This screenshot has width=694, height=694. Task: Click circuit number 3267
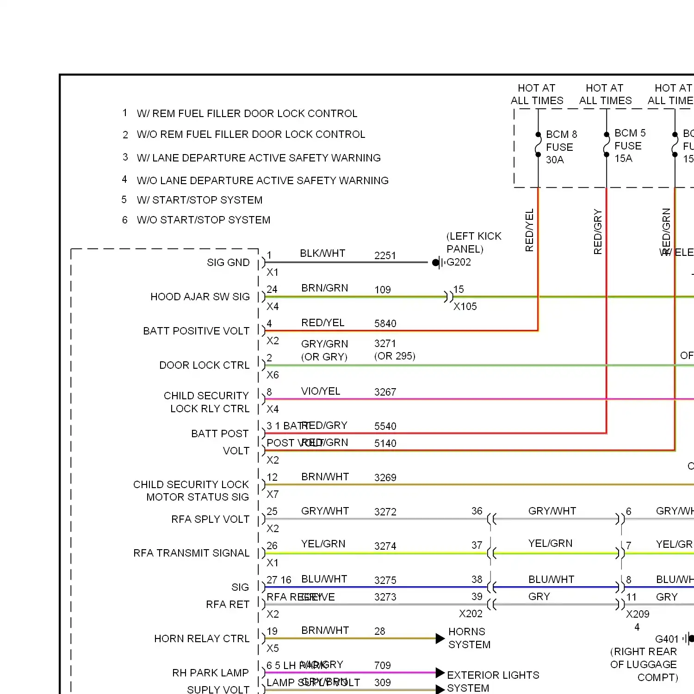click(x=385, y=392)
